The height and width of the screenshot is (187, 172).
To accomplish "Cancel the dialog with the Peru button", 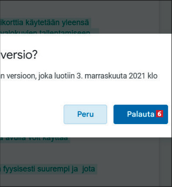I will click(x=85, y=114).
